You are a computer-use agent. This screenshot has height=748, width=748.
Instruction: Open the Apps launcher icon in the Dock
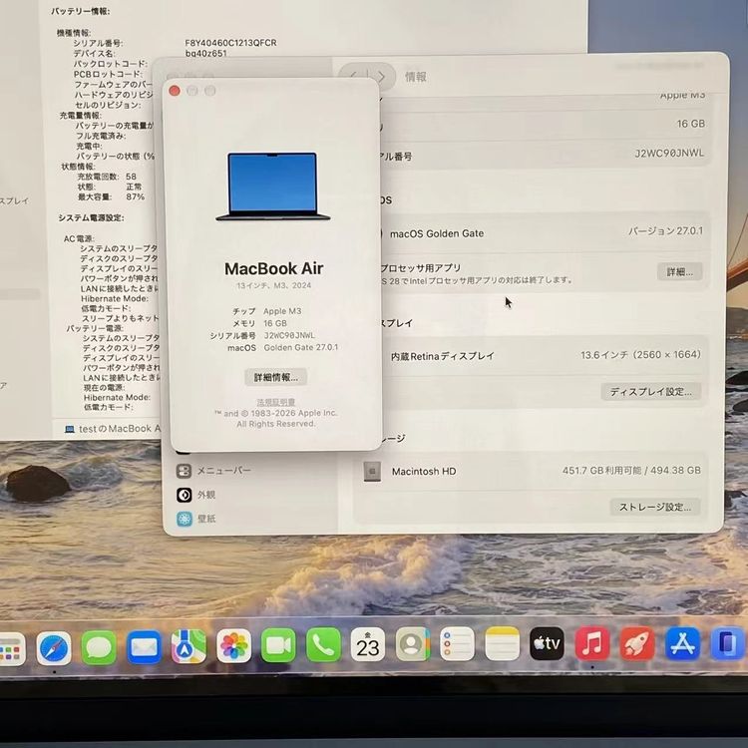(12, 649)
